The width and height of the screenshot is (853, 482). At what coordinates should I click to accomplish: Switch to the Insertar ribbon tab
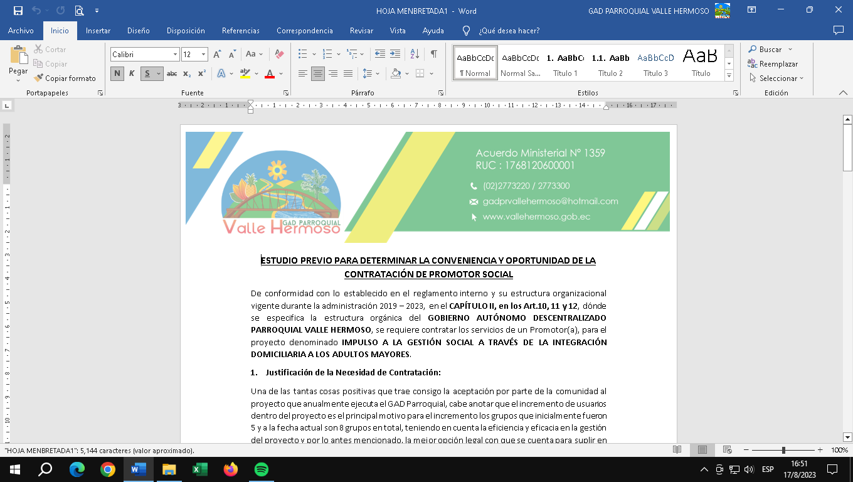point(98,31)
